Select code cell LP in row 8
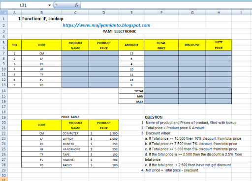 [41, 59]
